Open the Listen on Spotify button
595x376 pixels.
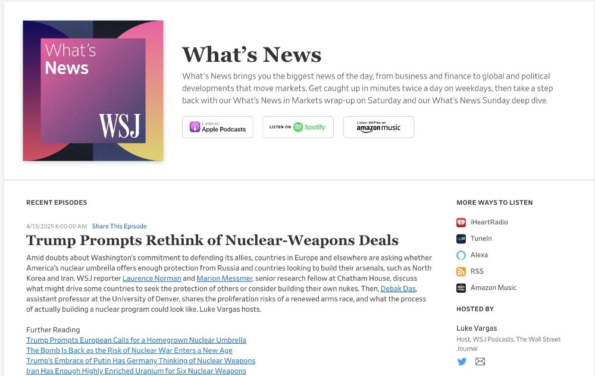298,127
